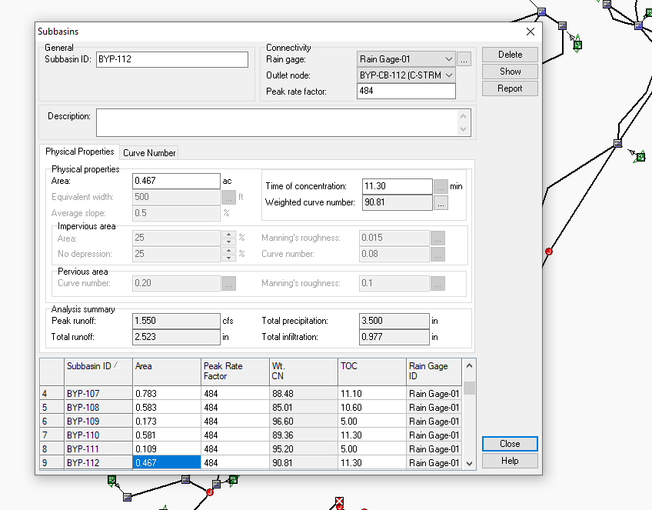Select the Physical Properties tab
This screenshot has height=510, width=652.
click(78, 152)
